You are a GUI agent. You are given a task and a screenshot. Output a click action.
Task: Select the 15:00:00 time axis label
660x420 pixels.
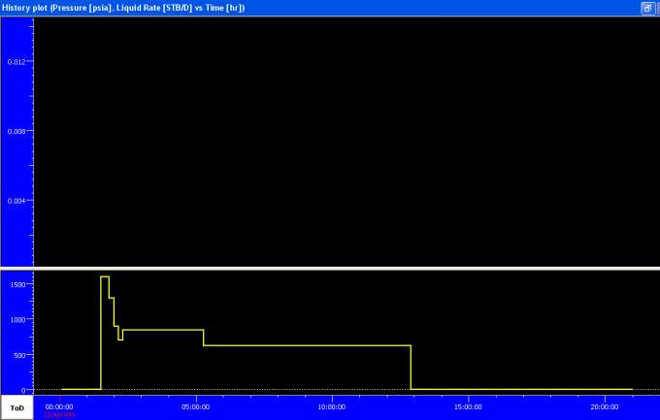pyautogui.click(x=469, y=406)
